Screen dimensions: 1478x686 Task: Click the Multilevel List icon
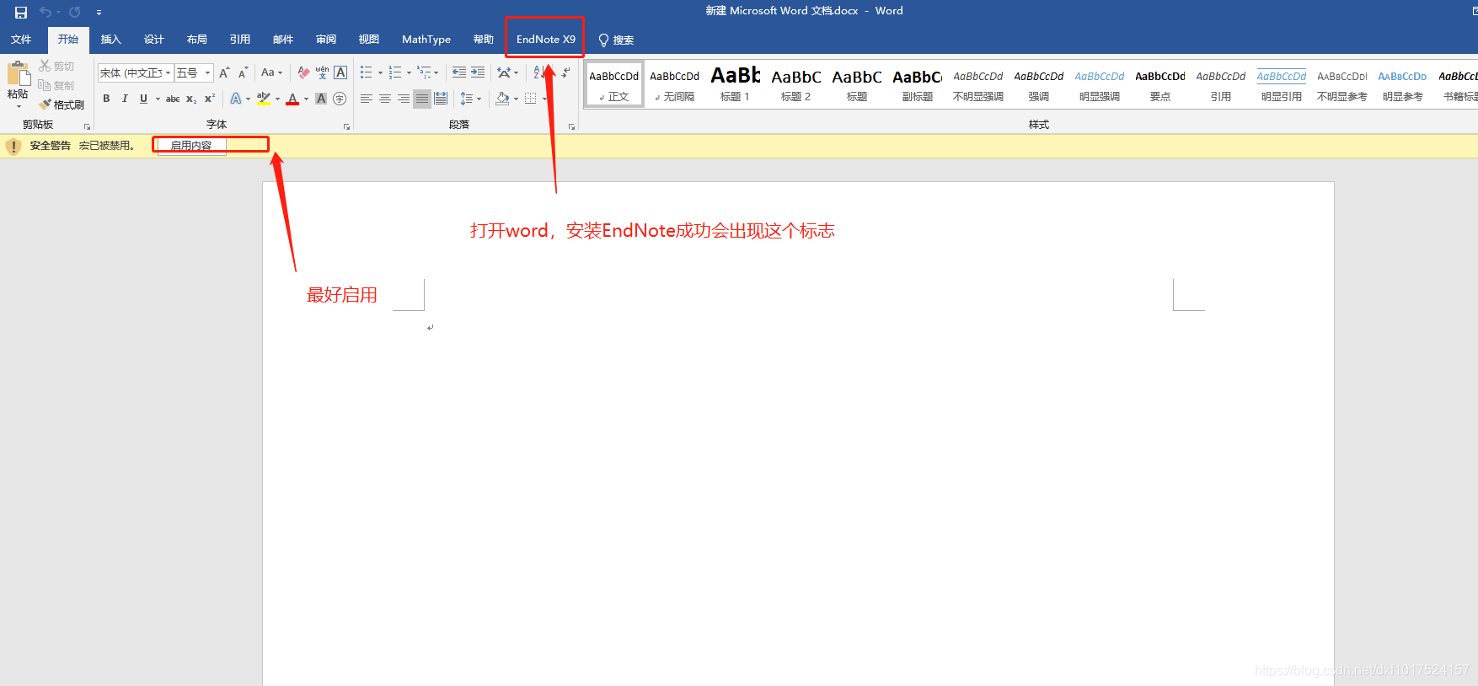(424, 72)
